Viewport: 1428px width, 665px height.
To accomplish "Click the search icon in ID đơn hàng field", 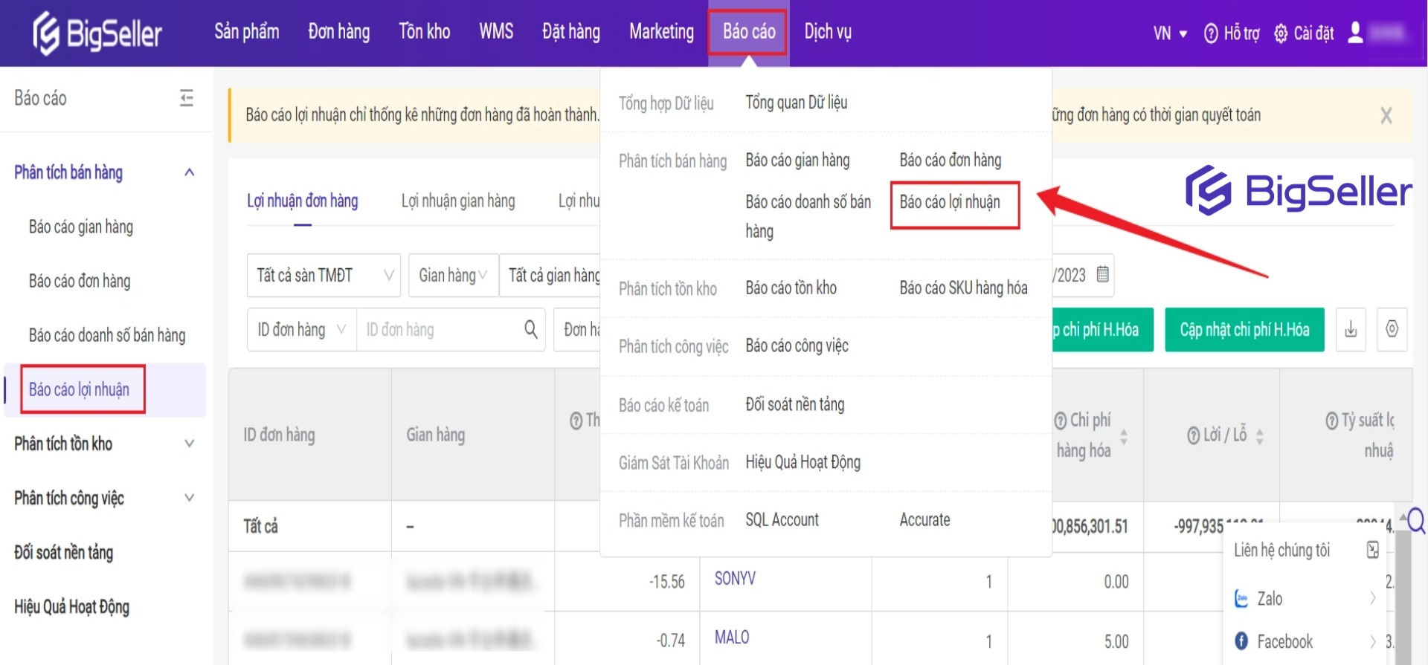I will (x=530, y=329).
